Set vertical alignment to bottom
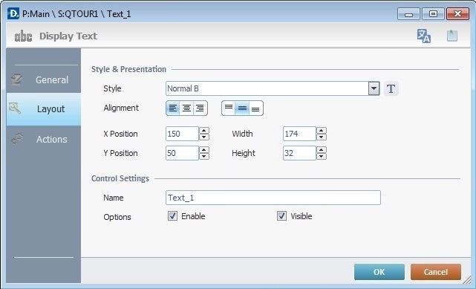The image size is (476, 289). [256, 108]
